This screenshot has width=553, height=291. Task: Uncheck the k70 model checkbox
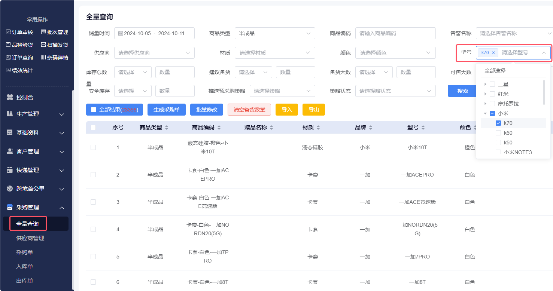(498, 123)
